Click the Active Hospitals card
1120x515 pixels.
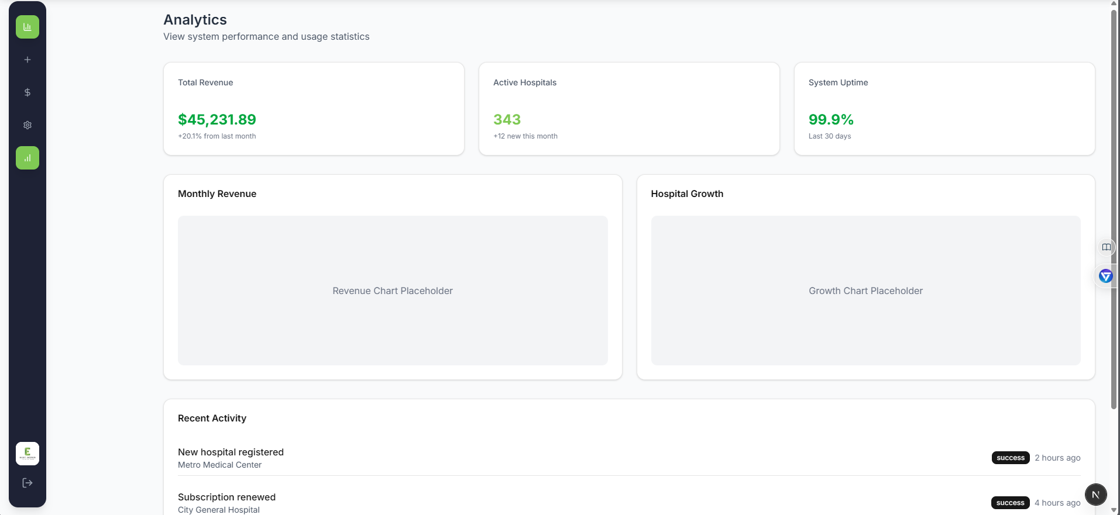[629, 109]
